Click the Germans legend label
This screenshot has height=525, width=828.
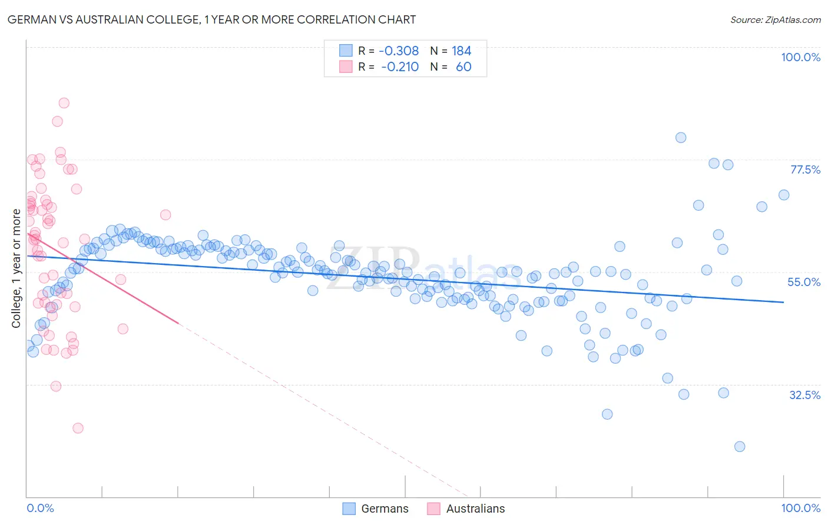pos(385,509)
